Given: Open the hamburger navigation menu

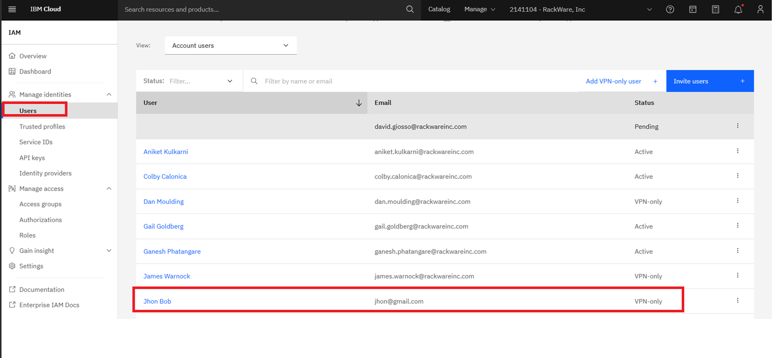Looking at the screenshot, I should (x=12, y=9).
